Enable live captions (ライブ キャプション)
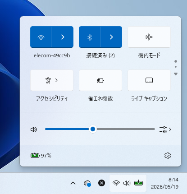This screenshot has width=187, height=194. pyautogui.click(x=149, y=80)
